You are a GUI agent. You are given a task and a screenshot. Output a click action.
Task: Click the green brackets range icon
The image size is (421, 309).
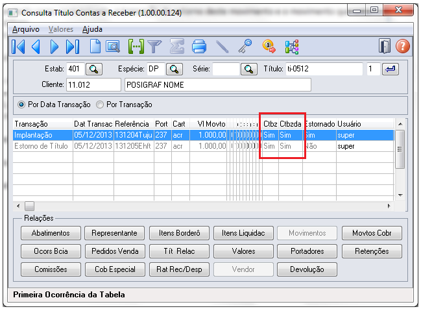click(x=136, y=47)
